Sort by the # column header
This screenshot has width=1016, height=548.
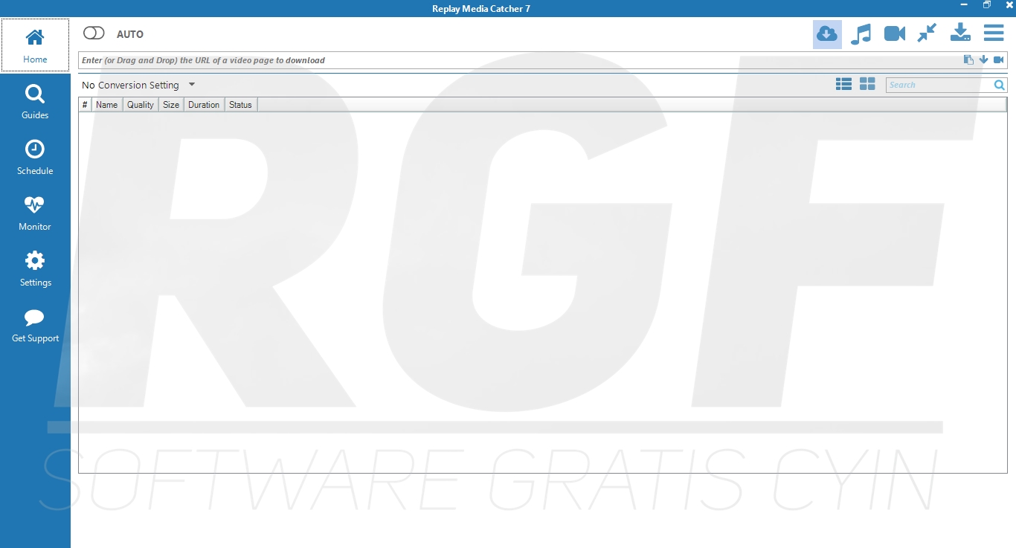pyautogui.click(x=85, y=105)
